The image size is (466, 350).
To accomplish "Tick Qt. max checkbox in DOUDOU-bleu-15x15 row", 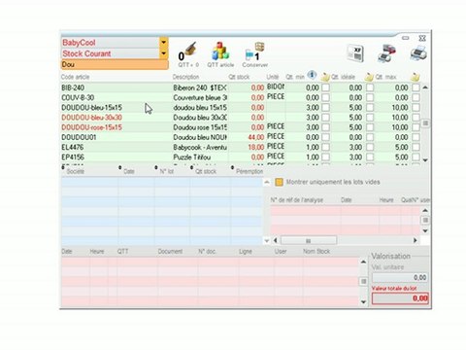I will [416, 108].
